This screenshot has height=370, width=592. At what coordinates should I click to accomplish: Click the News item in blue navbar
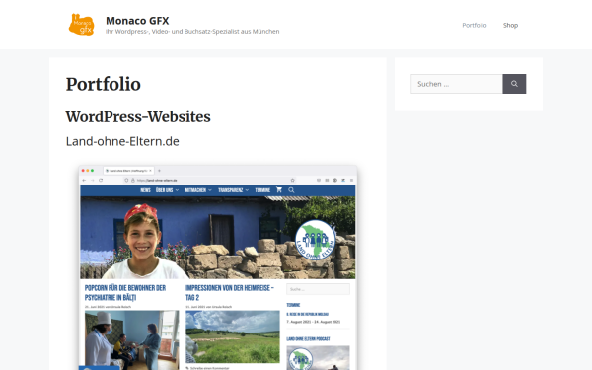tap(145, 190)
